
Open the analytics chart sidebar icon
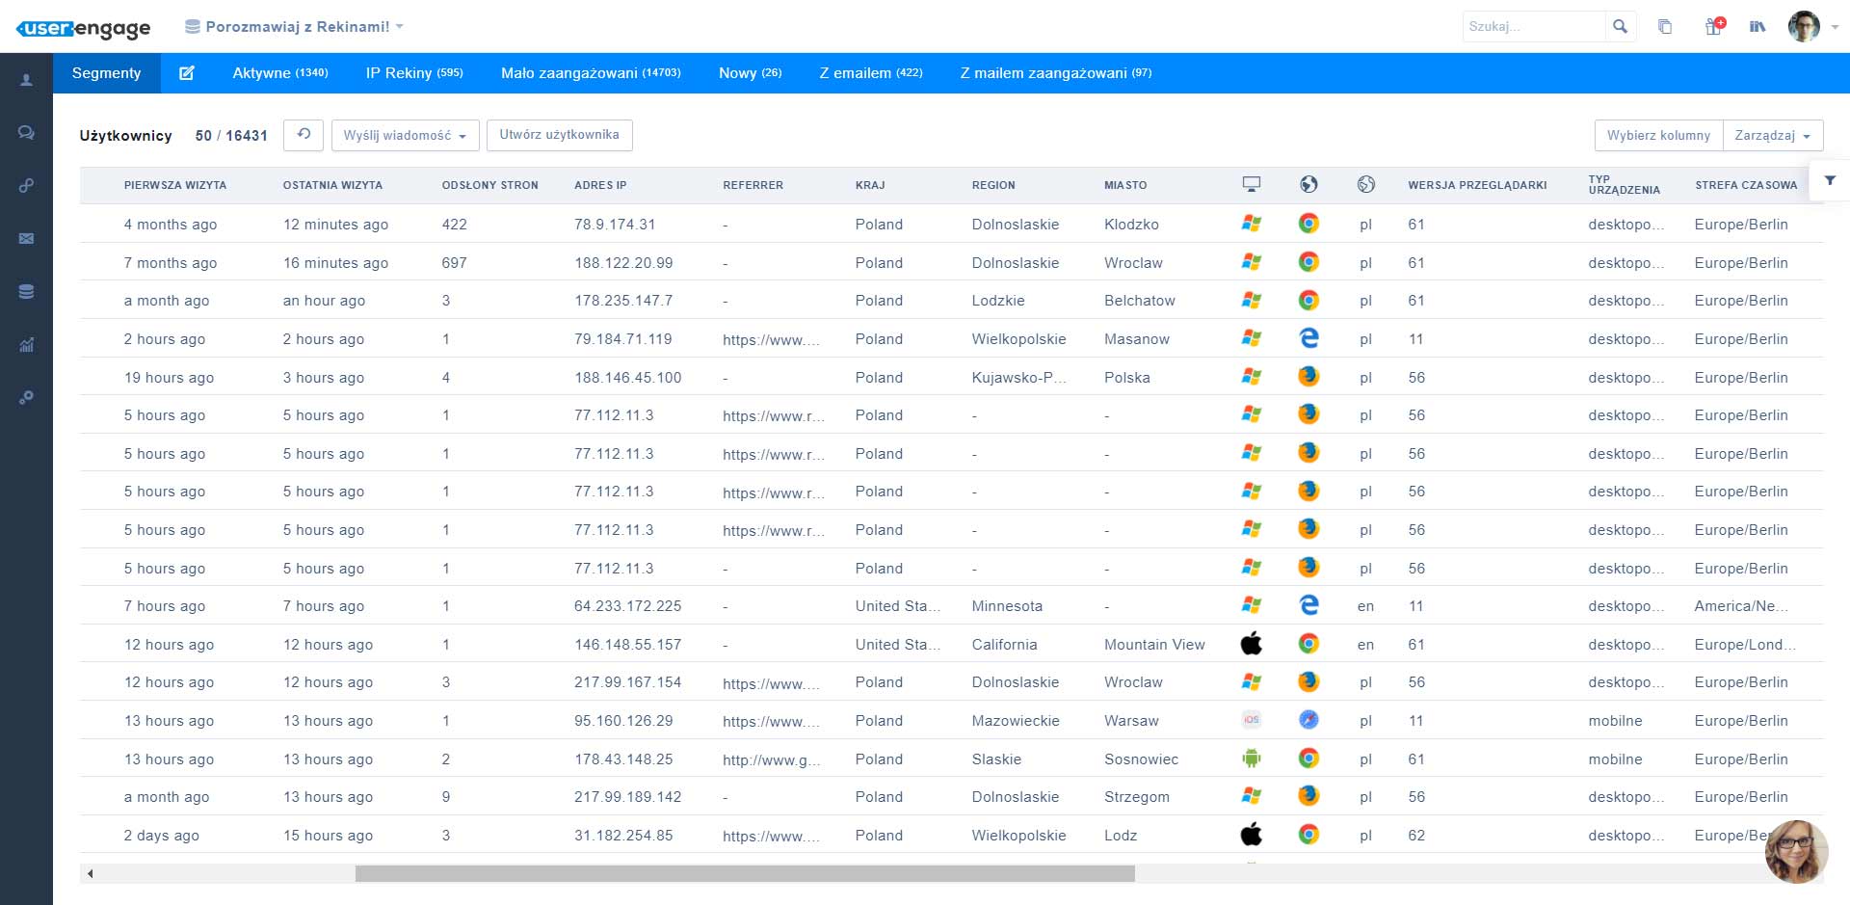pos(26,344)
